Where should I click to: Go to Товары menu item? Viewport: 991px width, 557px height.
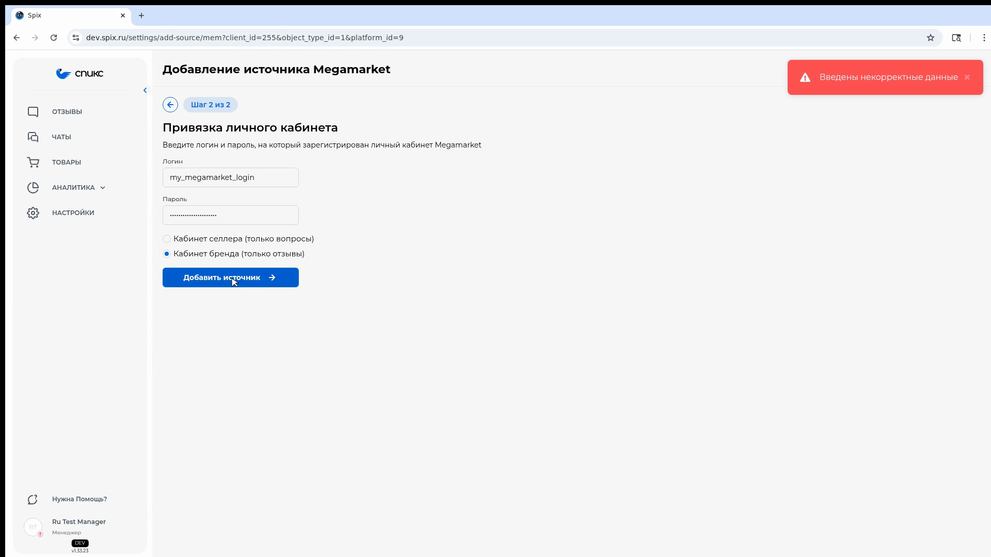point(67,162)
